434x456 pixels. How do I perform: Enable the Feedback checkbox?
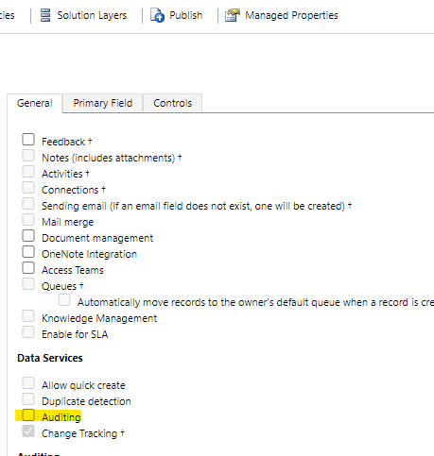tap(28, 139)
